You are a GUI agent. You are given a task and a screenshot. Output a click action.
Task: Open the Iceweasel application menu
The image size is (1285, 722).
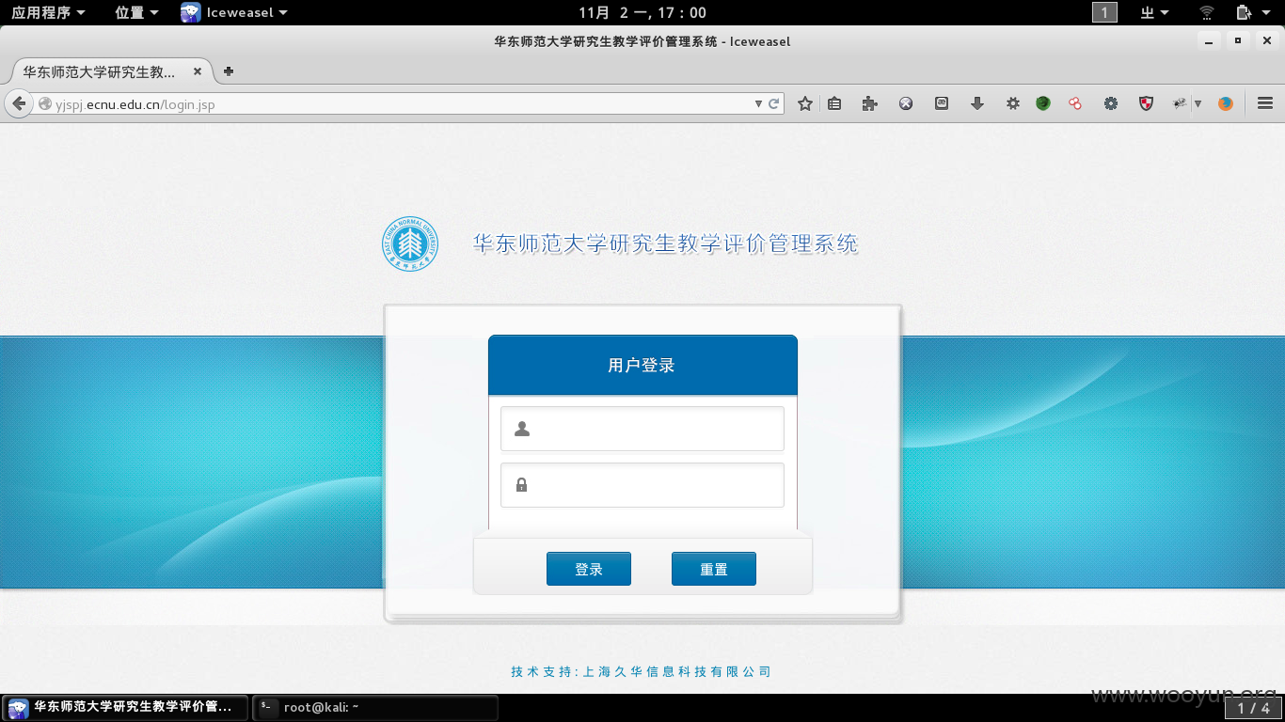(234, 12)
